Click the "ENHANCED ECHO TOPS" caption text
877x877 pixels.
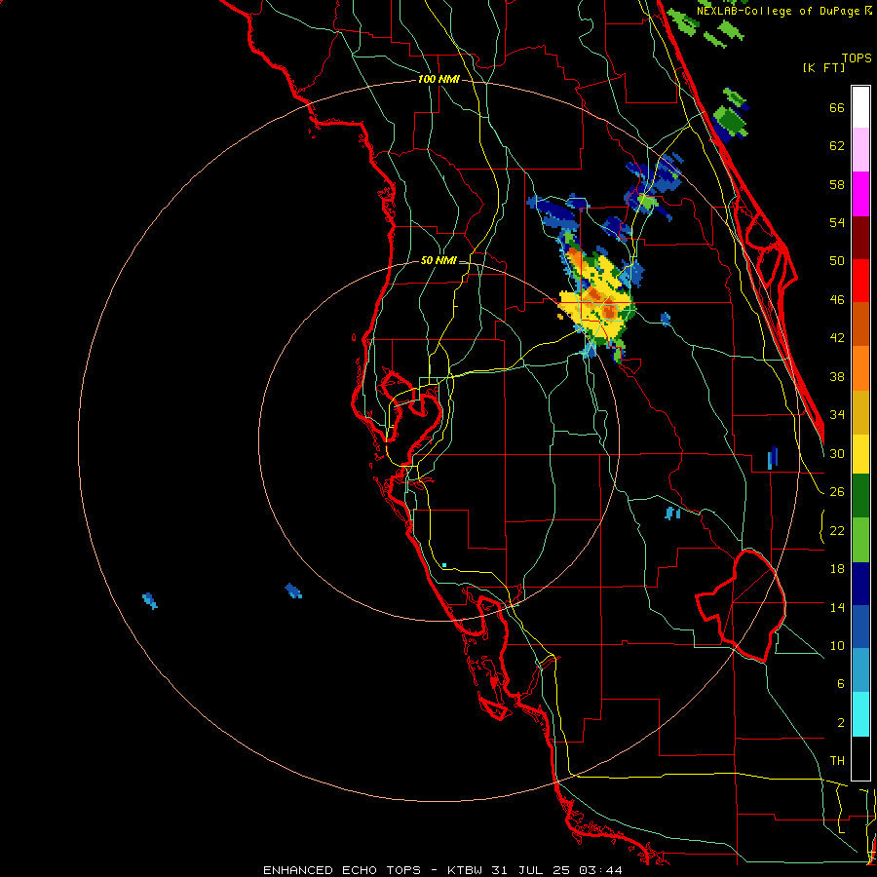click(x=342, y=870)
